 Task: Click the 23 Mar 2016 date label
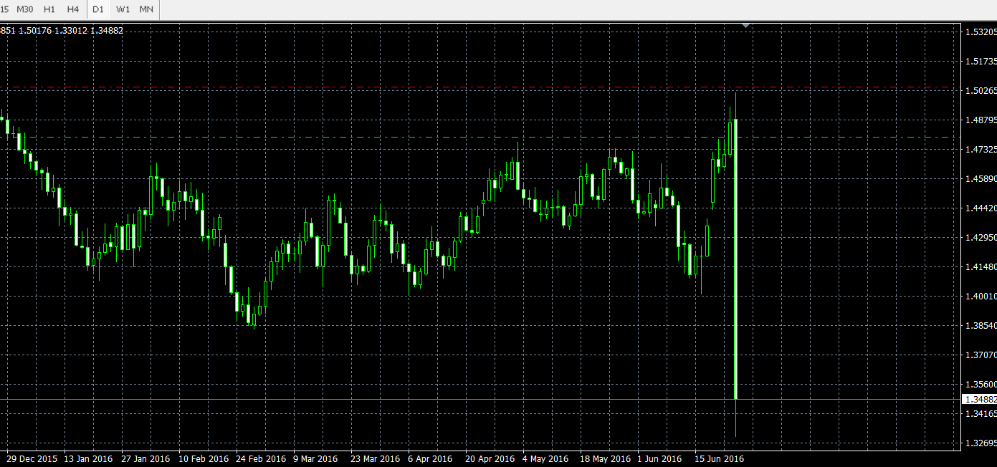tap(375, 459)
